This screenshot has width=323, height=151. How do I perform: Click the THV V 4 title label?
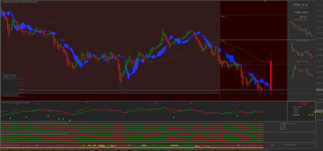click(x=300, y=5)
